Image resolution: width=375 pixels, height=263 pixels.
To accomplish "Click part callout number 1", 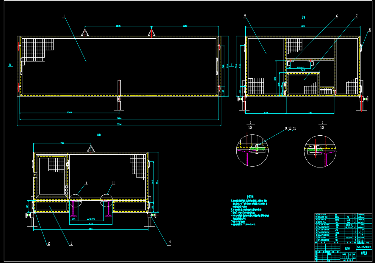I will coord(64,17).
